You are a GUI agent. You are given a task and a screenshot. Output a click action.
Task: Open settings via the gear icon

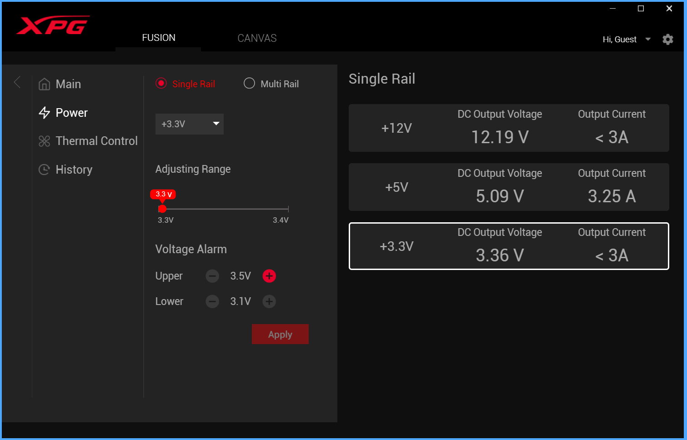tap(668, 40)
